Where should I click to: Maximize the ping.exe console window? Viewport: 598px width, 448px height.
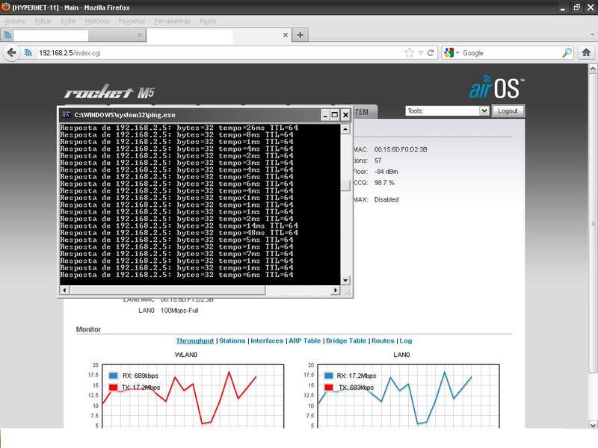[334, 115]
